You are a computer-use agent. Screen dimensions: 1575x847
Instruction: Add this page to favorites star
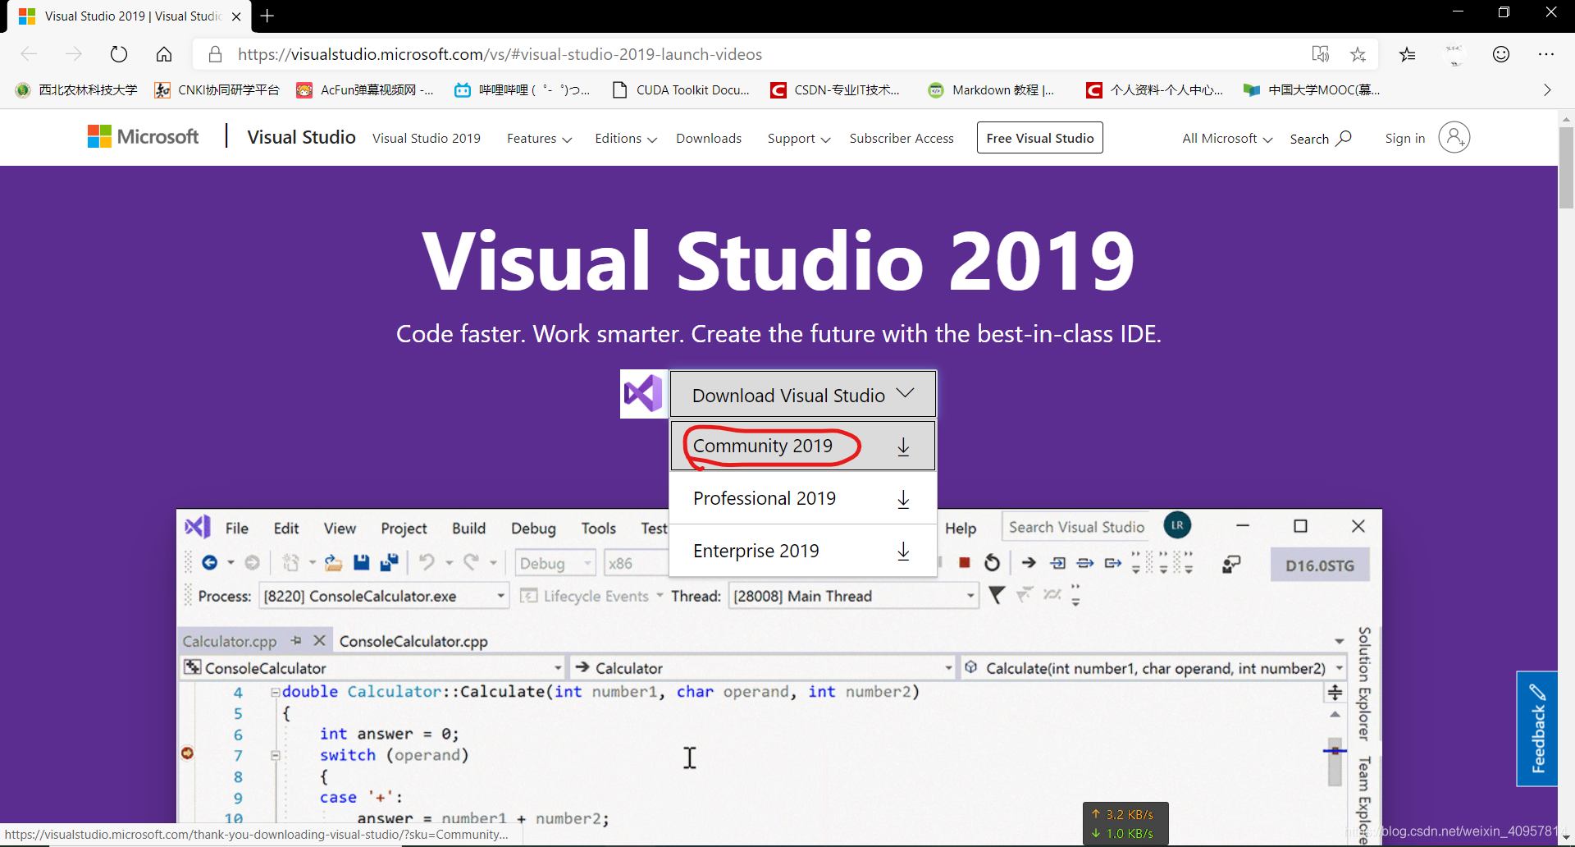coord(1358,54)
